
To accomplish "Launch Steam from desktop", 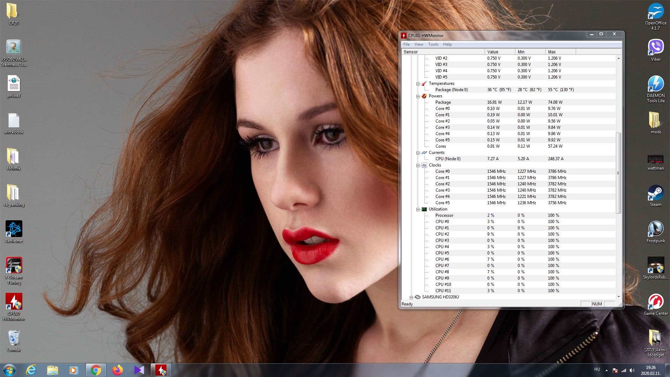I will 656,196.
